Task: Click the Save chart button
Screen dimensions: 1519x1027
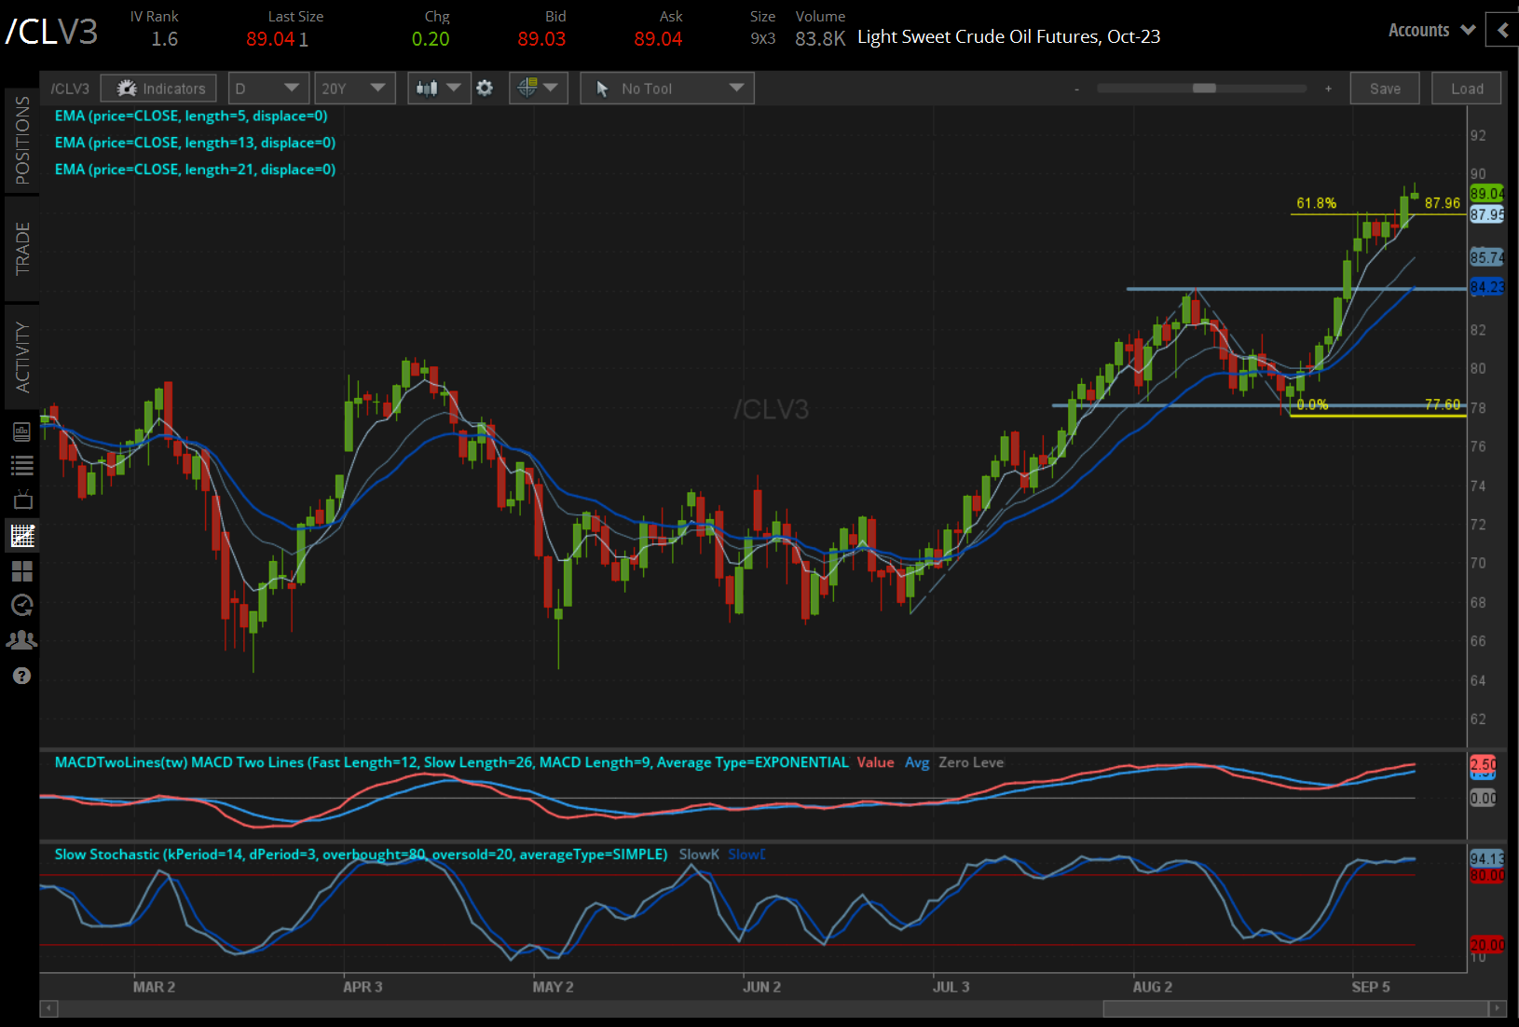Action: point(1385,89)
